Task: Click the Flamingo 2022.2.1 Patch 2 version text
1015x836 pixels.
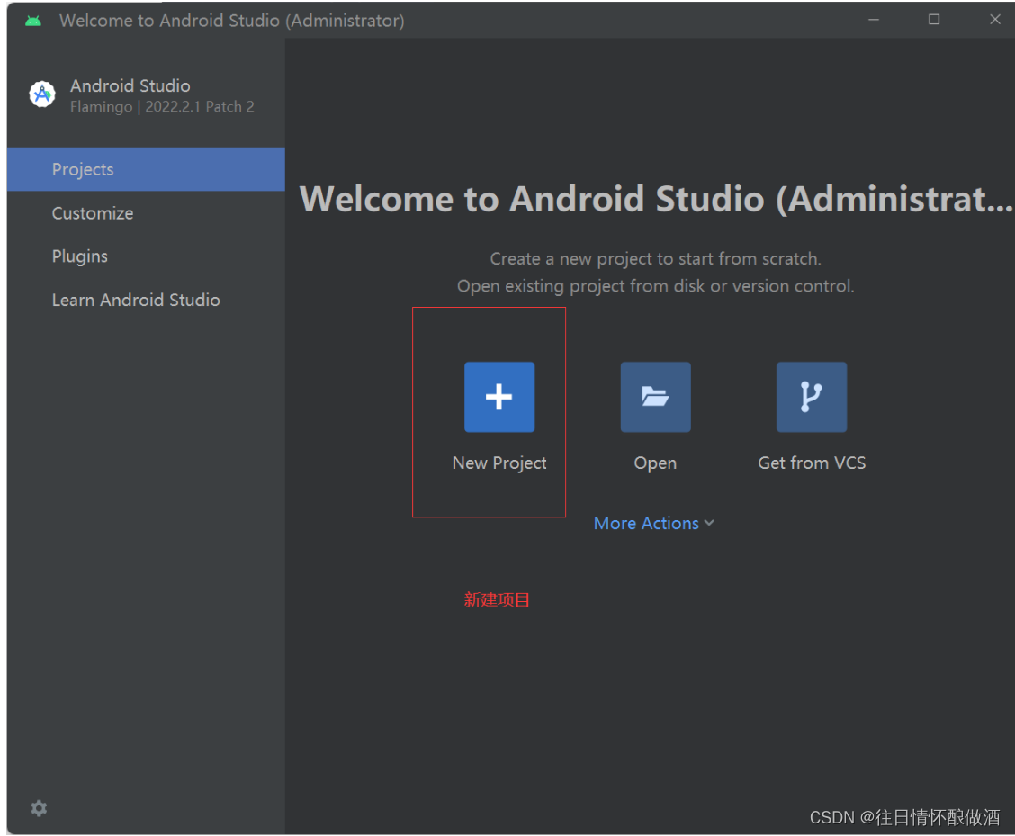Action: (162, 107)
